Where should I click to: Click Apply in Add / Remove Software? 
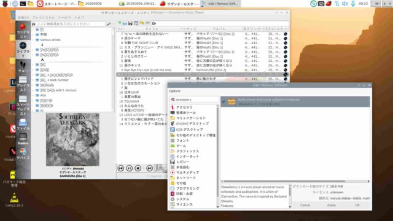coord(331,205)
